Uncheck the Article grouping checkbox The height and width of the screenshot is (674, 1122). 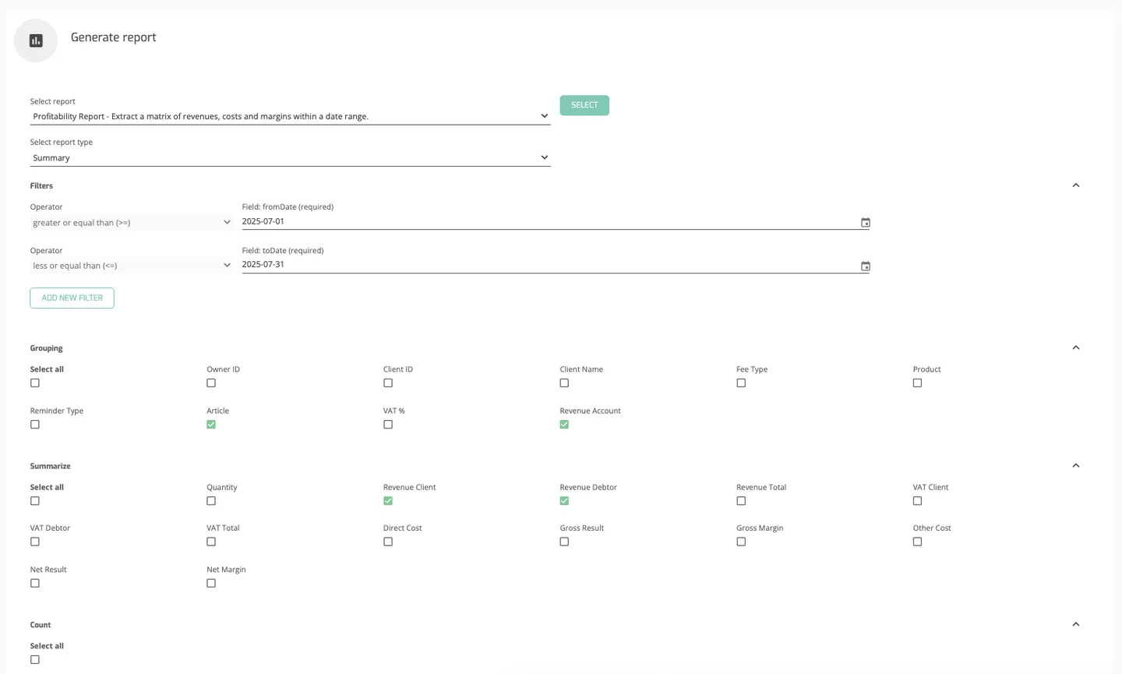[211, 425]
